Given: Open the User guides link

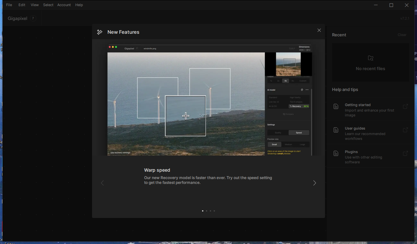Looking at the screenshot, I should pos(355,128).
